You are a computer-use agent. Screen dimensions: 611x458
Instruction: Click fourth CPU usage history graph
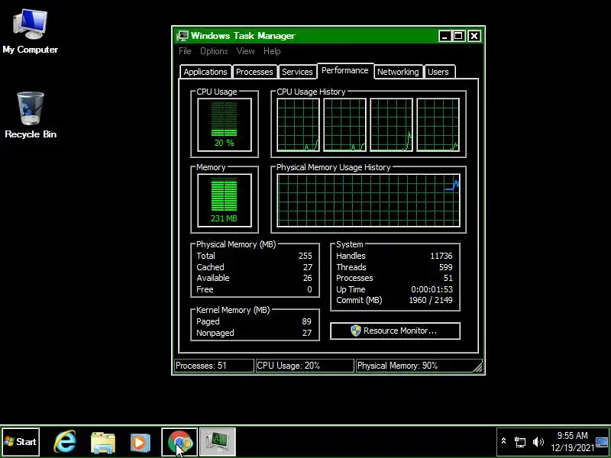point(438,124)
